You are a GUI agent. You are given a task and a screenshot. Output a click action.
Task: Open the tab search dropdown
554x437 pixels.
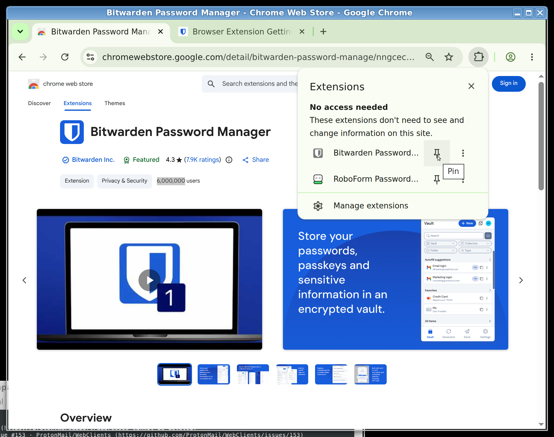pos(20,31)
